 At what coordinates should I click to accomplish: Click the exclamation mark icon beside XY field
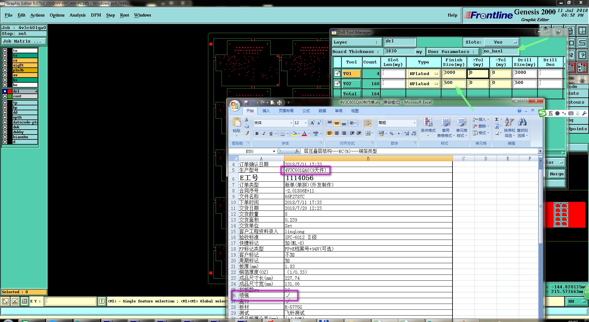coord(102,301)
